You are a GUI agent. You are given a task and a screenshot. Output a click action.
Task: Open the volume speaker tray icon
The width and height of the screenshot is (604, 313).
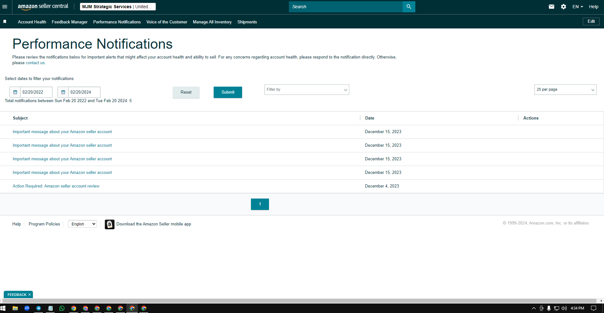pyautogui.click(x=564, y=308)
